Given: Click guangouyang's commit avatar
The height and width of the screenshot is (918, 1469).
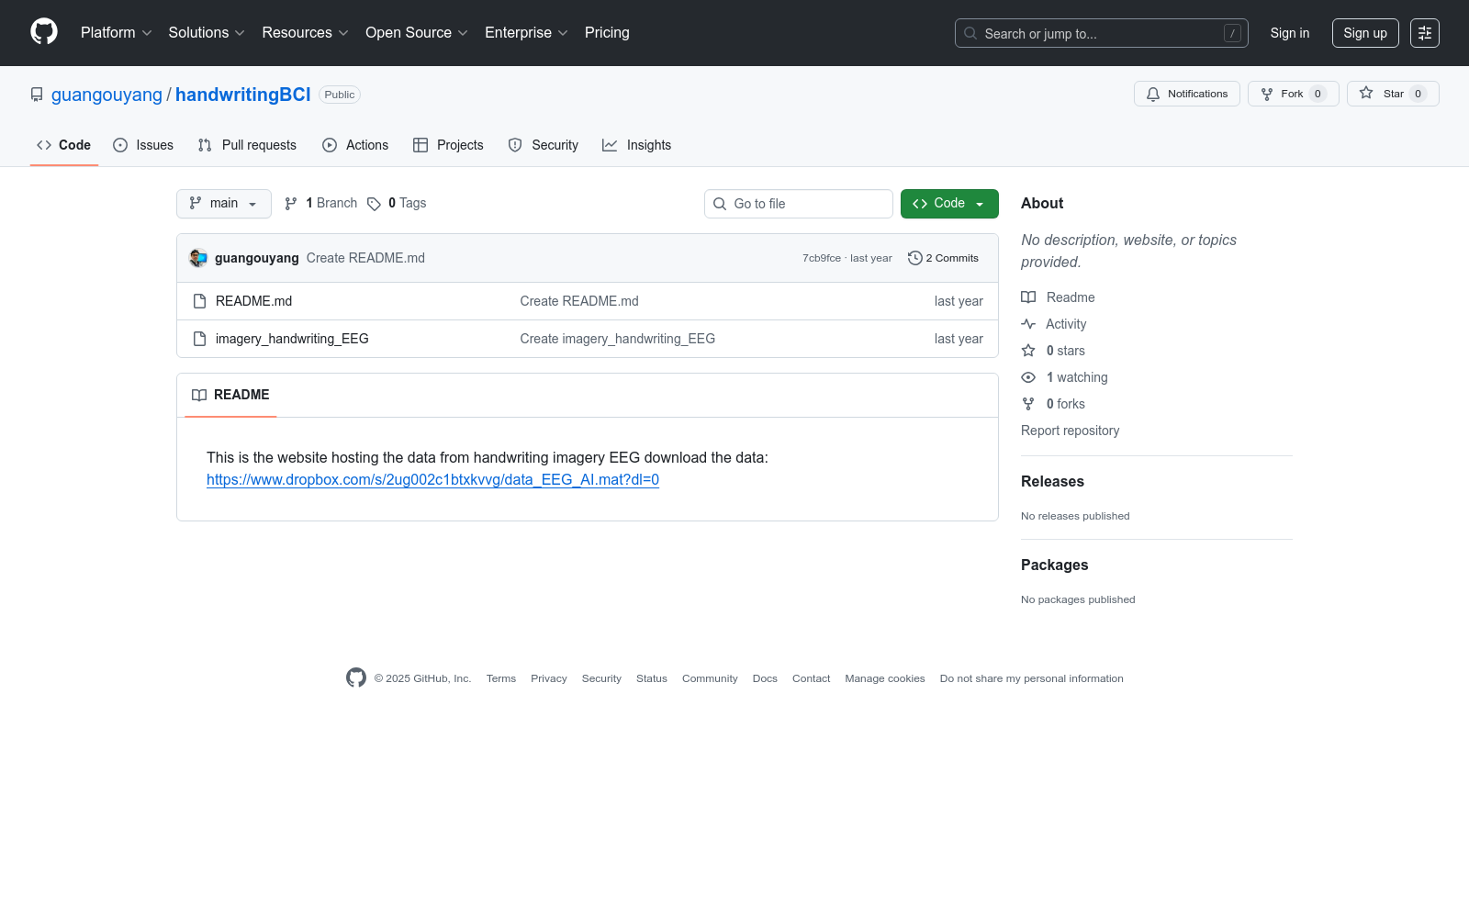Looking at the screenshot, I should tap(198, 258).
